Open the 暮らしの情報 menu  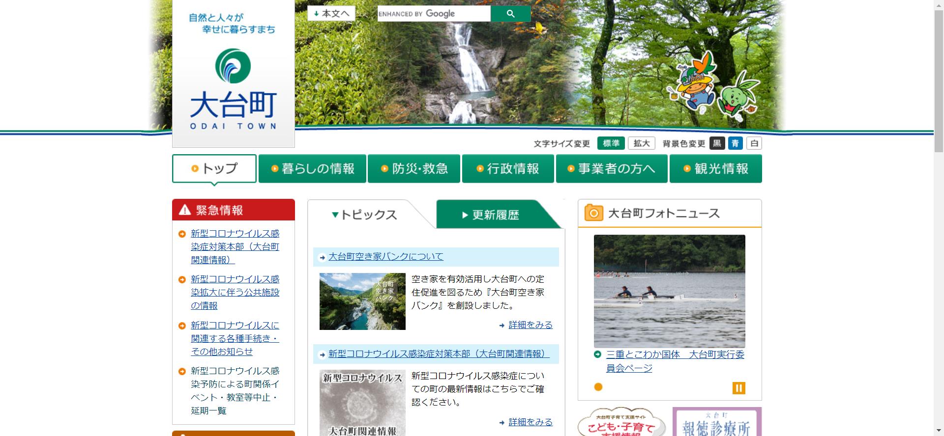(313, 168)
